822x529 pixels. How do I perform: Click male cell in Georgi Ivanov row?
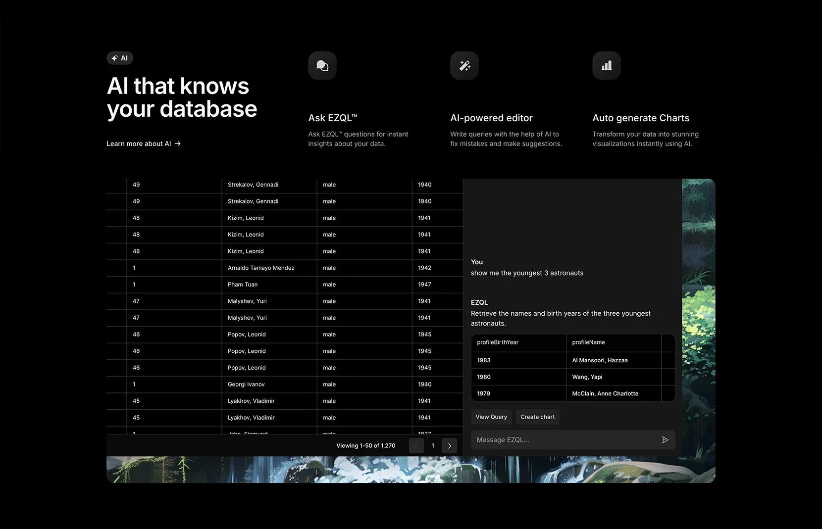click(x=364, y=385)
